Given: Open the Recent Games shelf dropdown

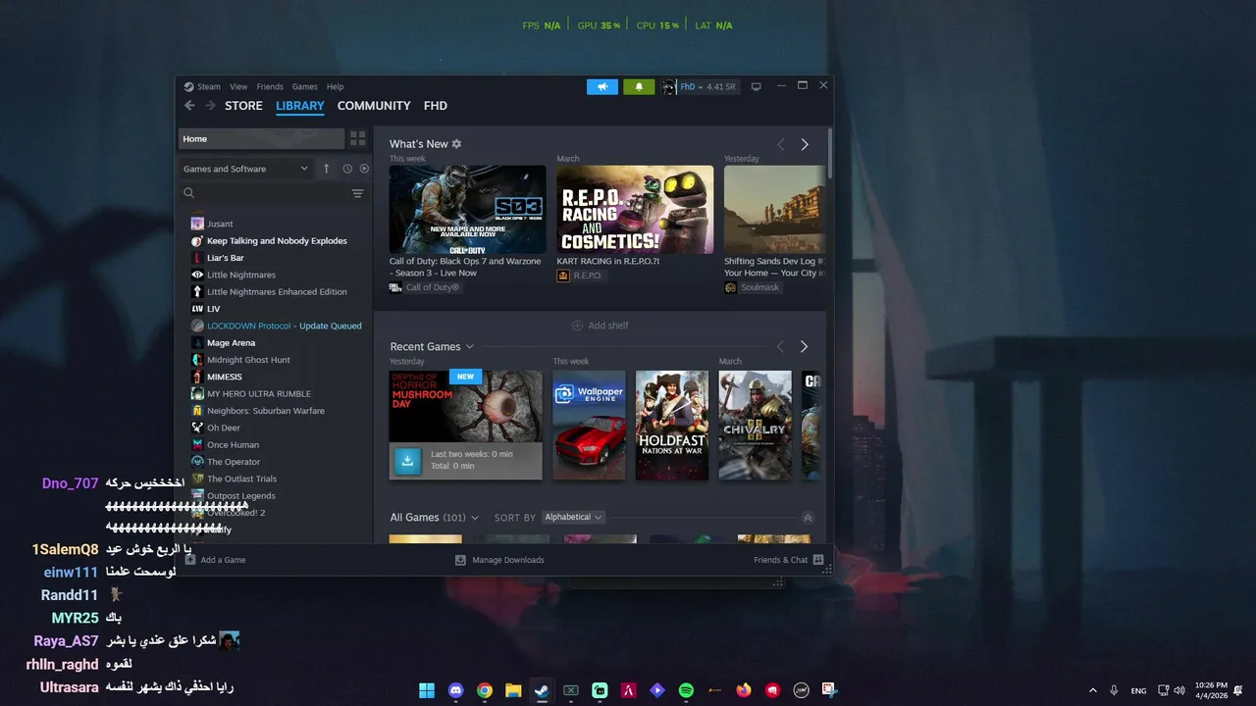Looking at the screenshot, I should pyautogui.click(x=470, y=346).
